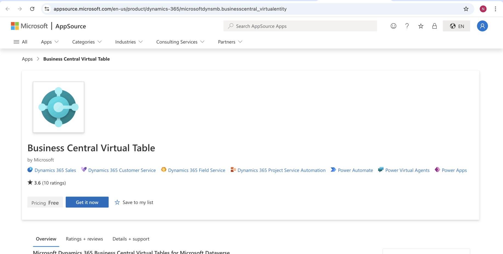
Task: Reload the page using browser refresh icon
Action: 32,9
